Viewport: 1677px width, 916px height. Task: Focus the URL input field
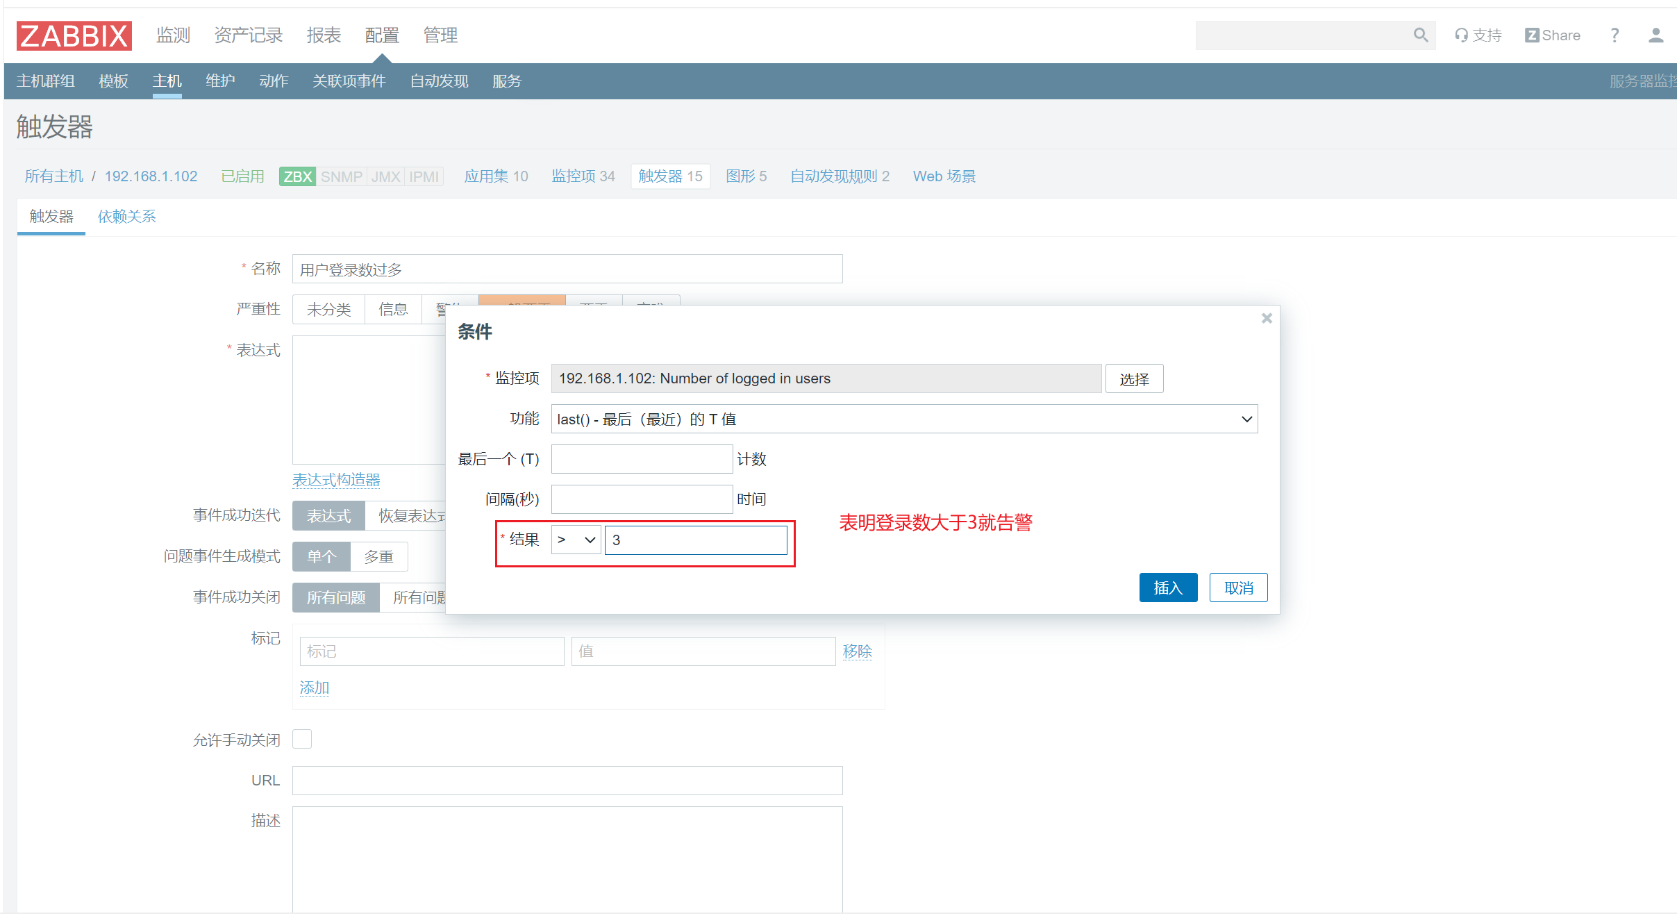[567, 781]
